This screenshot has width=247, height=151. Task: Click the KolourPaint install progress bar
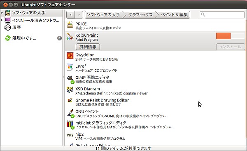230,36
